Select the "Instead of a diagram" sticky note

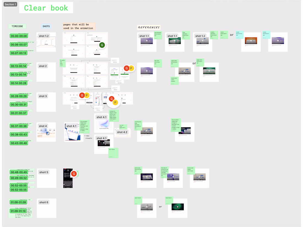click(x=114, y=116)
